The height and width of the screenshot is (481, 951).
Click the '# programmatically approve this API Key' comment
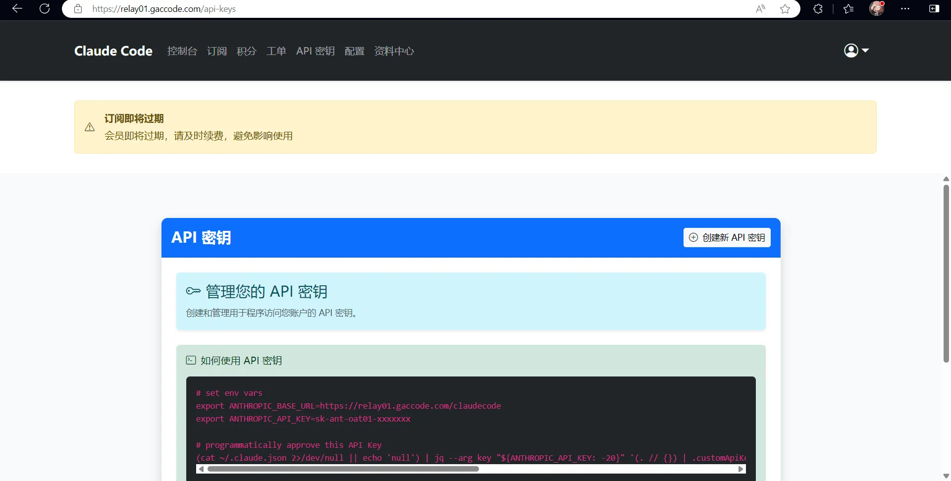[x=289, y=445]
